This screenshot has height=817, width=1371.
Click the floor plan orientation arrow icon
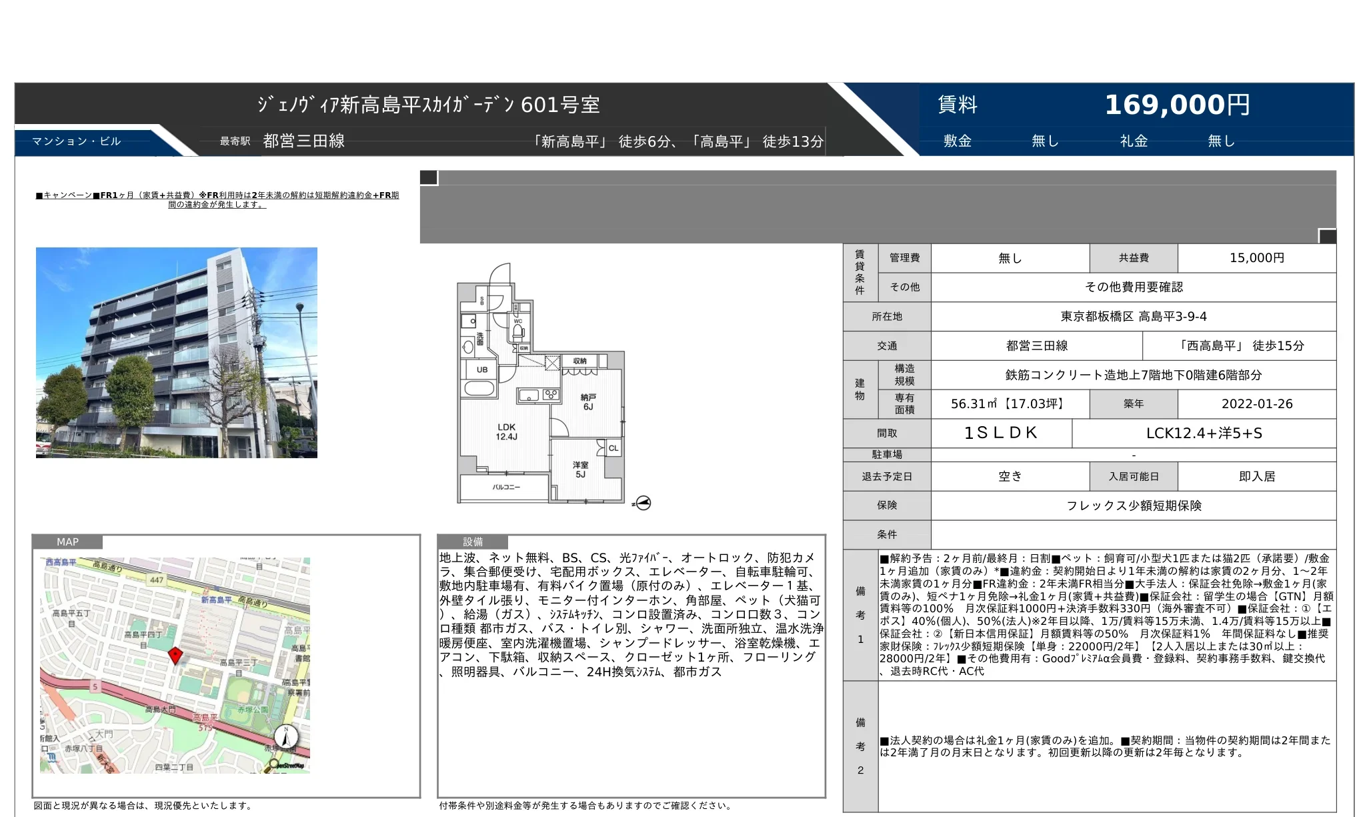tap(643, 503)
